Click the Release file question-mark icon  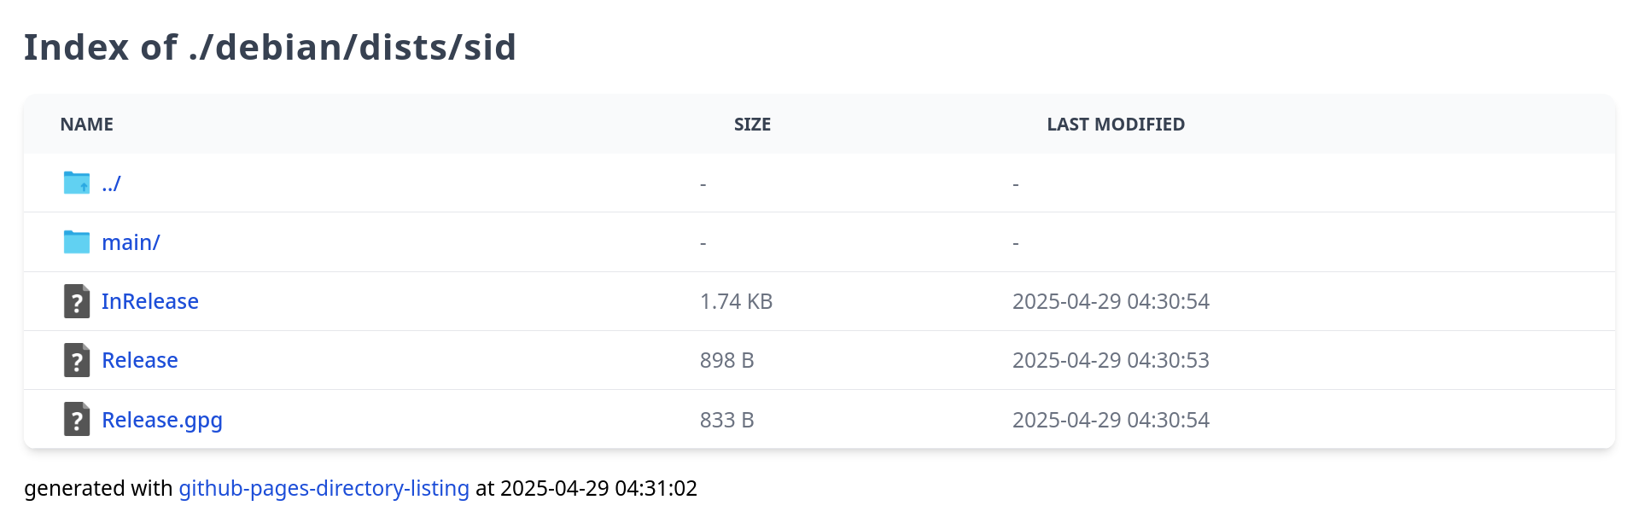(x=77, y=360)
